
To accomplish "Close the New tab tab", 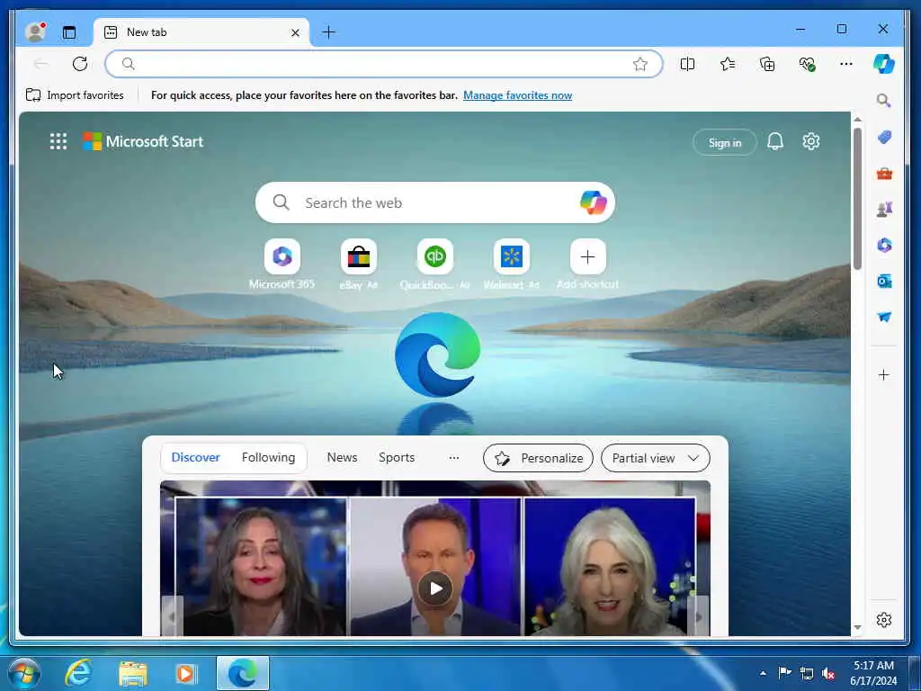I will [x=295, y=33].
